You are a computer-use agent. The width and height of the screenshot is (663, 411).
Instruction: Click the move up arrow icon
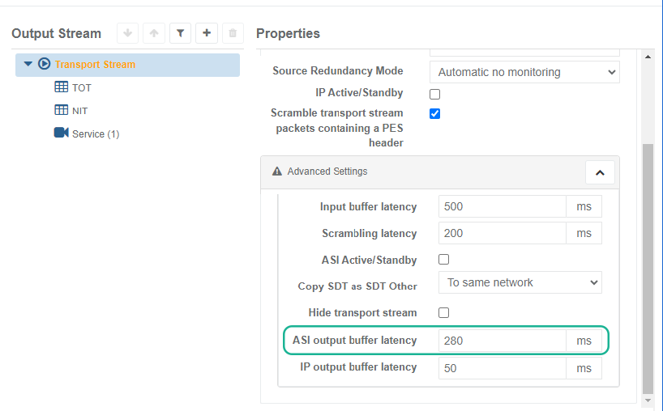pos(154,33)
